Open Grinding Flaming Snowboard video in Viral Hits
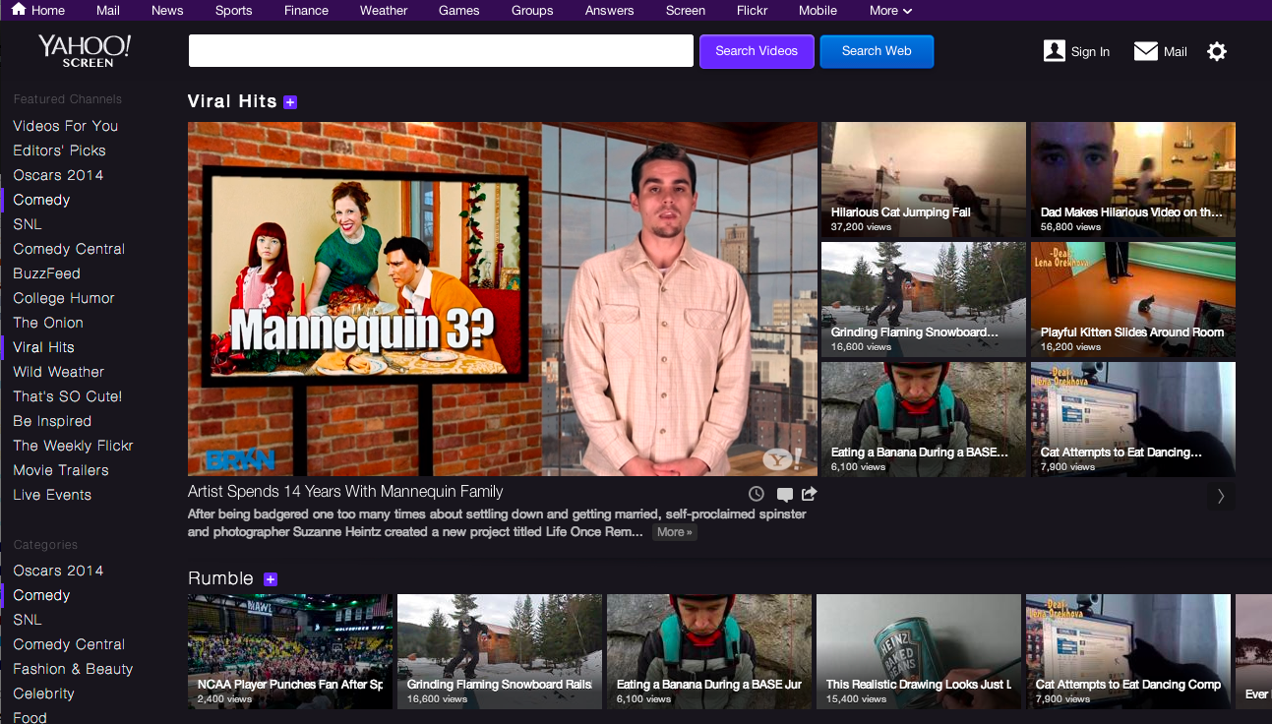1272x724 pixels. [924, 300]
